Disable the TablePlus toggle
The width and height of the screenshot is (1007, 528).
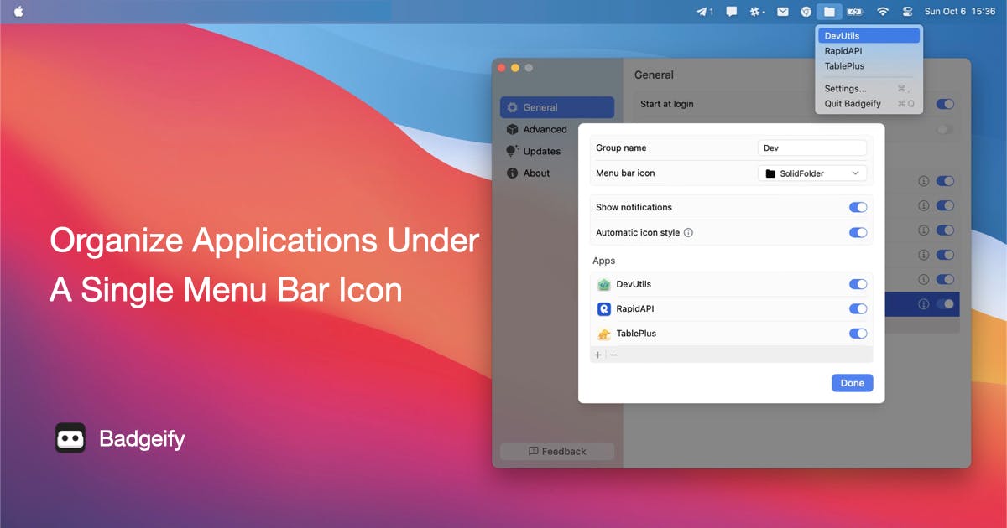858,334
